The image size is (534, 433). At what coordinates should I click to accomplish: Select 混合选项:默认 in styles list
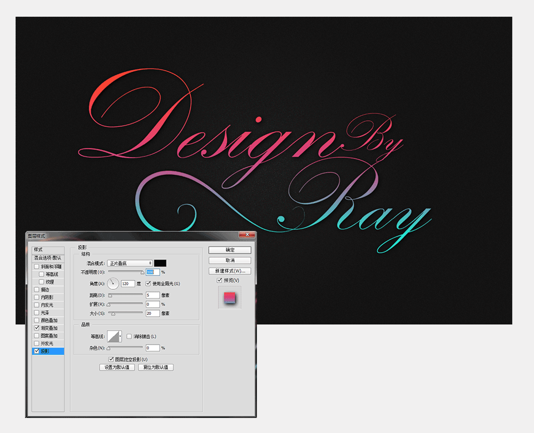48,258
